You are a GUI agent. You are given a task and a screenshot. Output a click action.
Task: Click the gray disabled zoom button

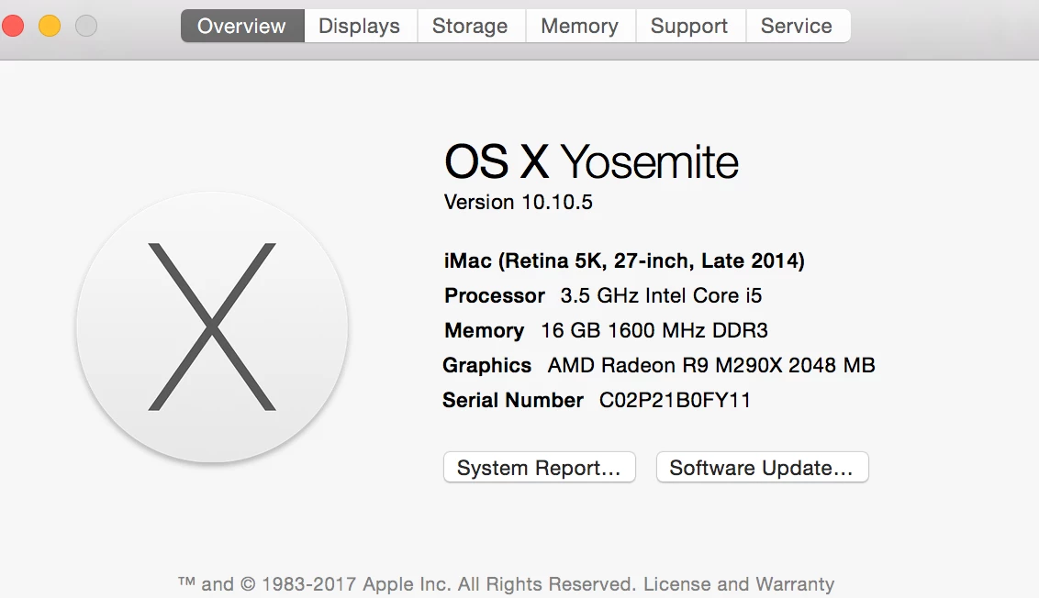(86, 26)
